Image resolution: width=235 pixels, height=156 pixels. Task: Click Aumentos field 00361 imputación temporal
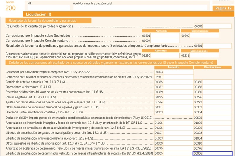point(178,107)
